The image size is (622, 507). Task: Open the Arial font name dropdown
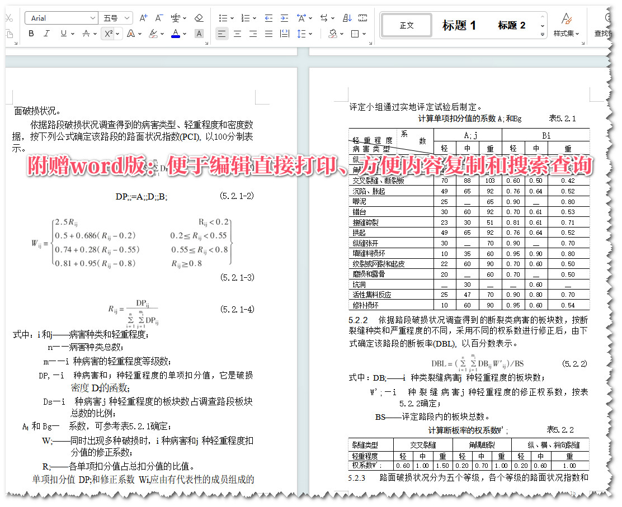pyautogui.click(x=93, y=18)
